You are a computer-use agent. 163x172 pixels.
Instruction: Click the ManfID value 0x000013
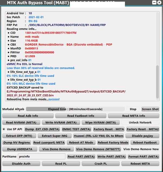click(x=31, y=49)
